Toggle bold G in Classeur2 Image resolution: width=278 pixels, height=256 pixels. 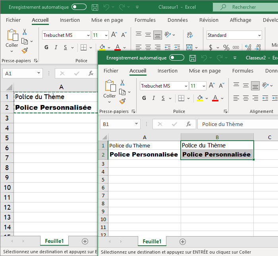[144, 98]
